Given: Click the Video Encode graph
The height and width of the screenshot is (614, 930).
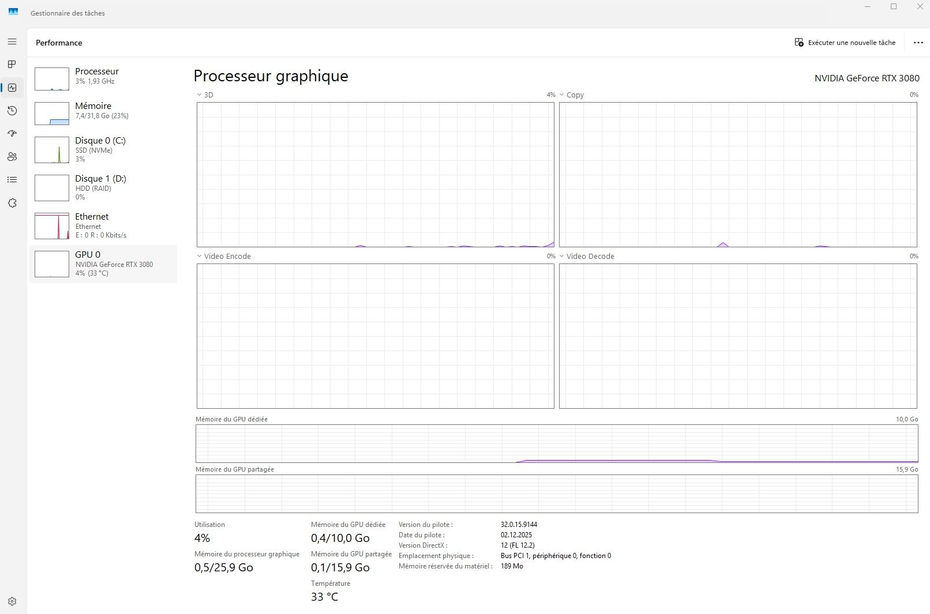Looking at the screenshot, I should (x=375, y=336).
